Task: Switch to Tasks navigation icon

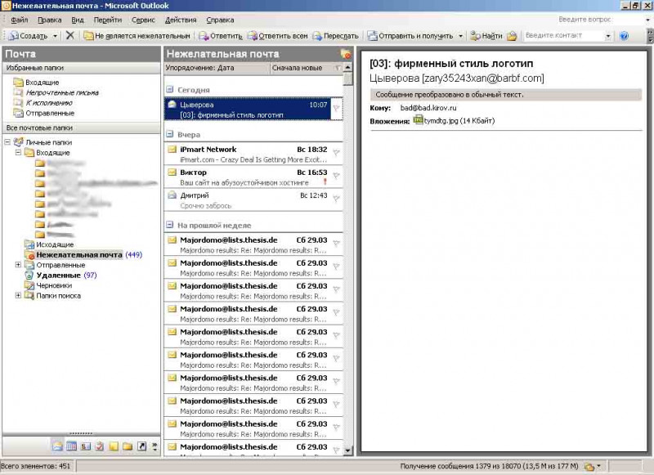Action: 99,446
